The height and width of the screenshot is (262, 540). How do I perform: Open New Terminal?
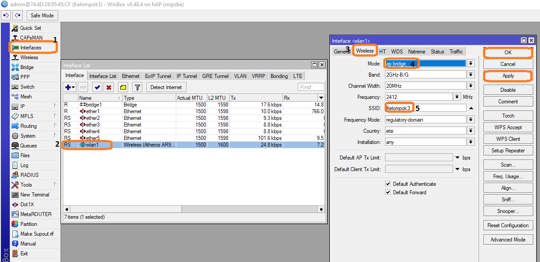(x=35, y=195)
